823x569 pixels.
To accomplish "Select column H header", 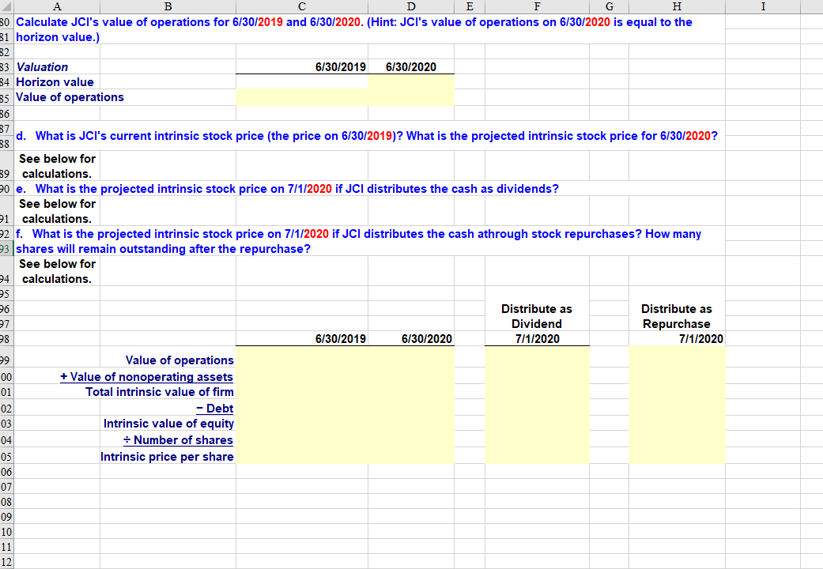I will (677, 6).
